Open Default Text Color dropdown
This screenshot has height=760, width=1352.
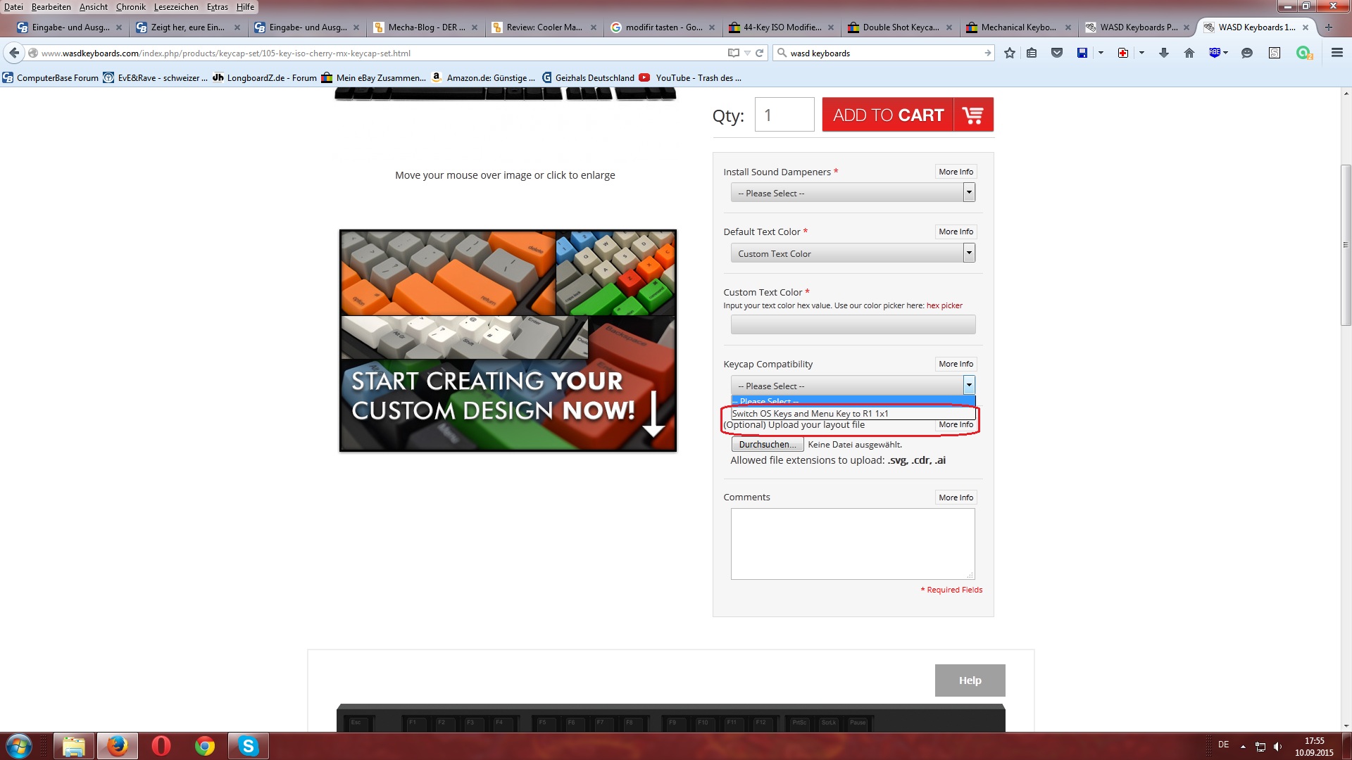852,253
